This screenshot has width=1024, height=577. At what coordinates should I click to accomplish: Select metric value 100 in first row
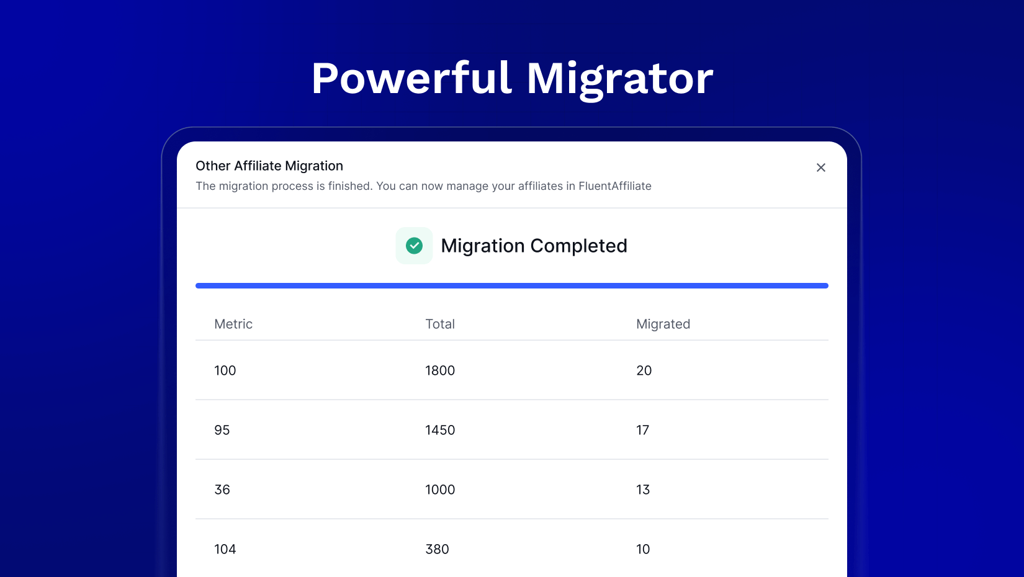[x=225, y=370]
